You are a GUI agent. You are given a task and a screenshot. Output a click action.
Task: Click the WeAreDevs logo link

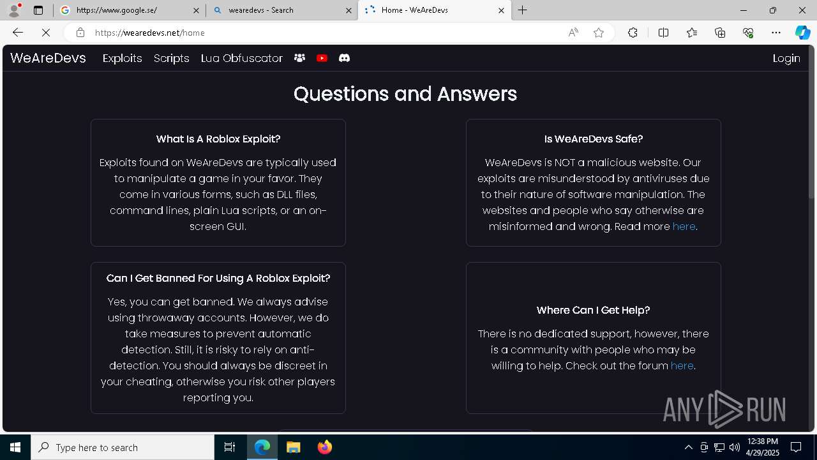coord(48,58)
